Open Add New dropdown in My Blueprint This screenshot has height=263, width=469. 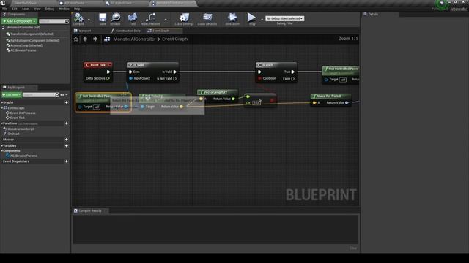pyautogui.click(x=12, y=94)
